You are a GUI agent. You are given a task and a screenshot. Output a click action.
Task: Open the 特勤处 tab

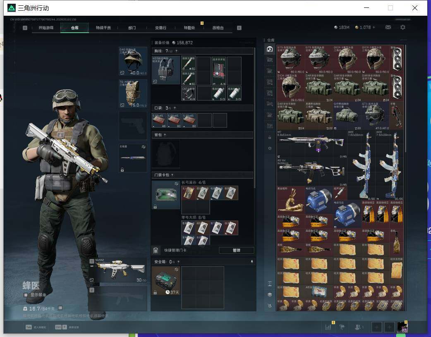[189, 28]
